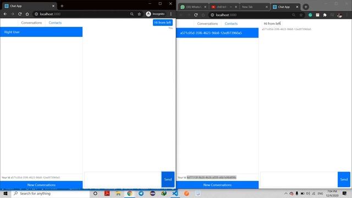352x198 pixels.
Task: Open site info icon in left window address bar
Action: click(x=36, y=14)
